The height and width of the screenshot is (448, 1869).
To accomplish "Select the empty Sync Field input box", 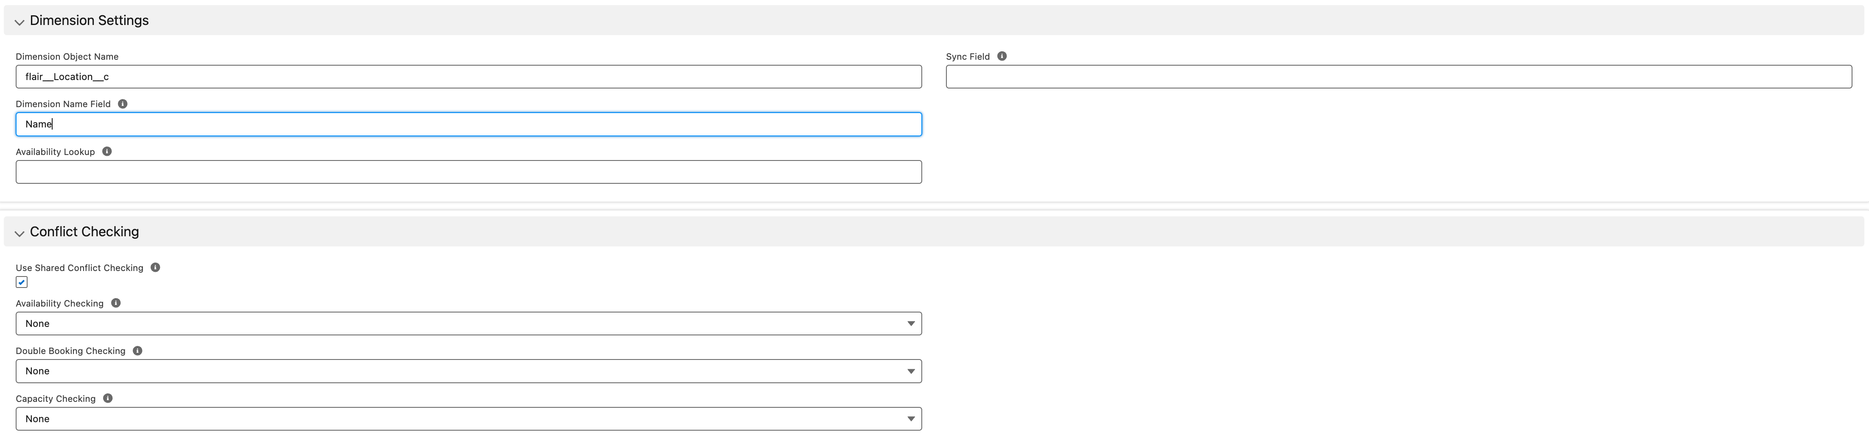I will [x=1398, y=77].
